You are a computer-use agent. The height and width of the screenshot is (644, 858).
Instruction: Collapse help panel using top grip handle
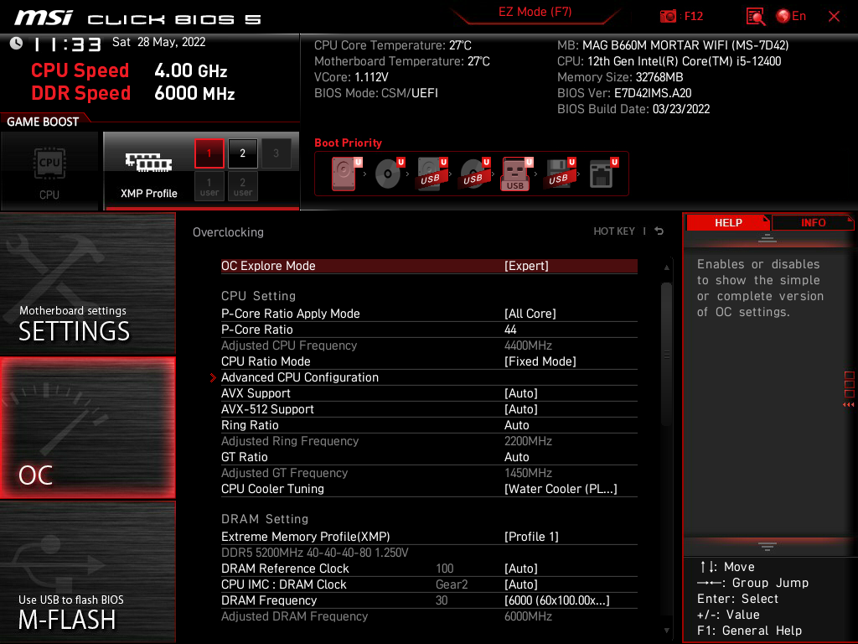[x=768, y=238]
